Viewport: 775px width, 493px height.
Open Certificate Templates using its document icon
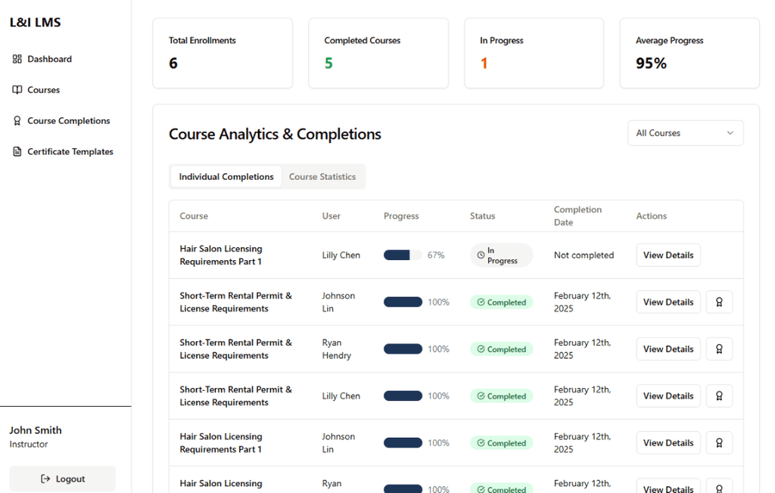point(16,151)
